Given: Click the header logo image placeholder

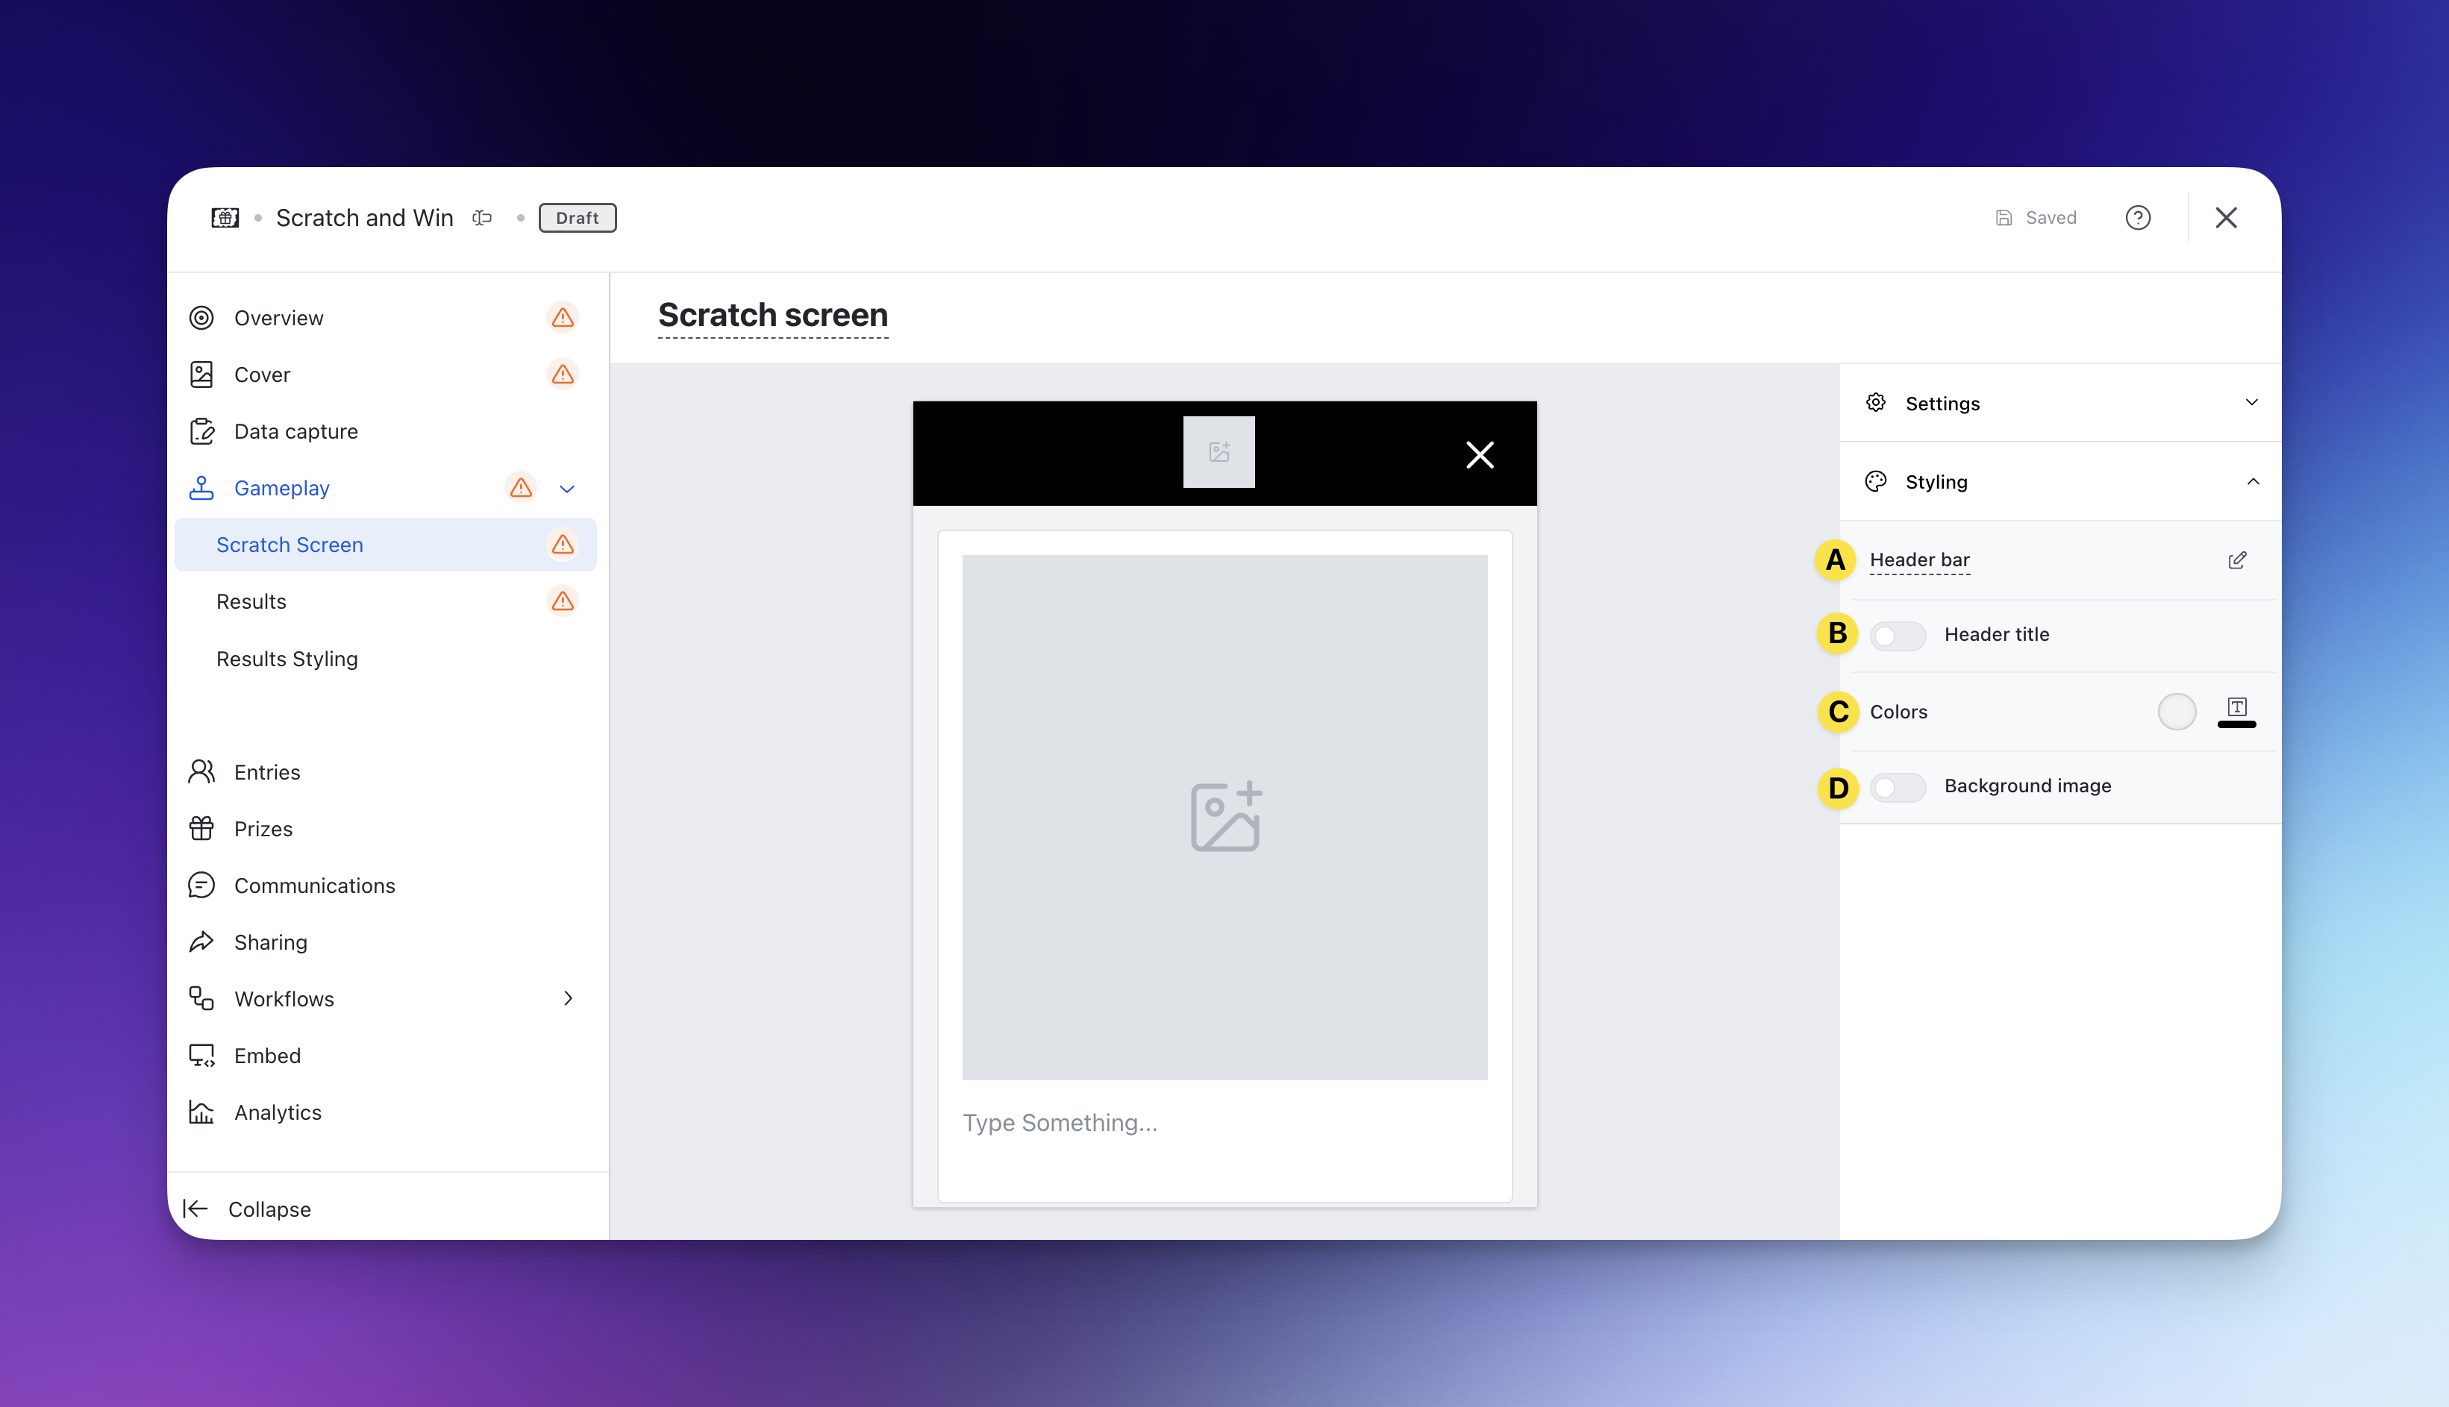Looking at the screenshot, I should point(1219,452).
